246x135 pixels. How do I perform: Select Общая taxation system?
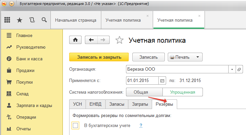[143, 92]
